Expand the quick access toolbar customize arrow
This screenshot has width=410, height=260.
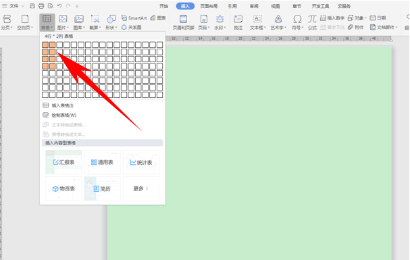click(x=77, y=6)
